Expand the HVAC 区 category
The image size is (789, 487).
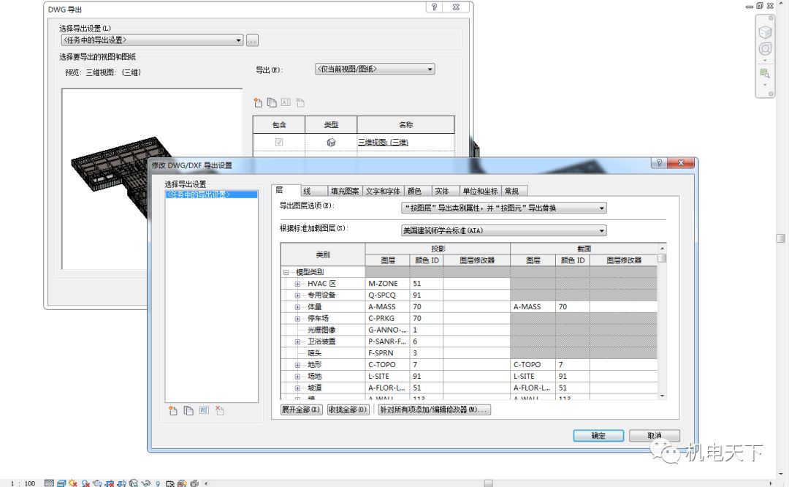pos(297,284)
